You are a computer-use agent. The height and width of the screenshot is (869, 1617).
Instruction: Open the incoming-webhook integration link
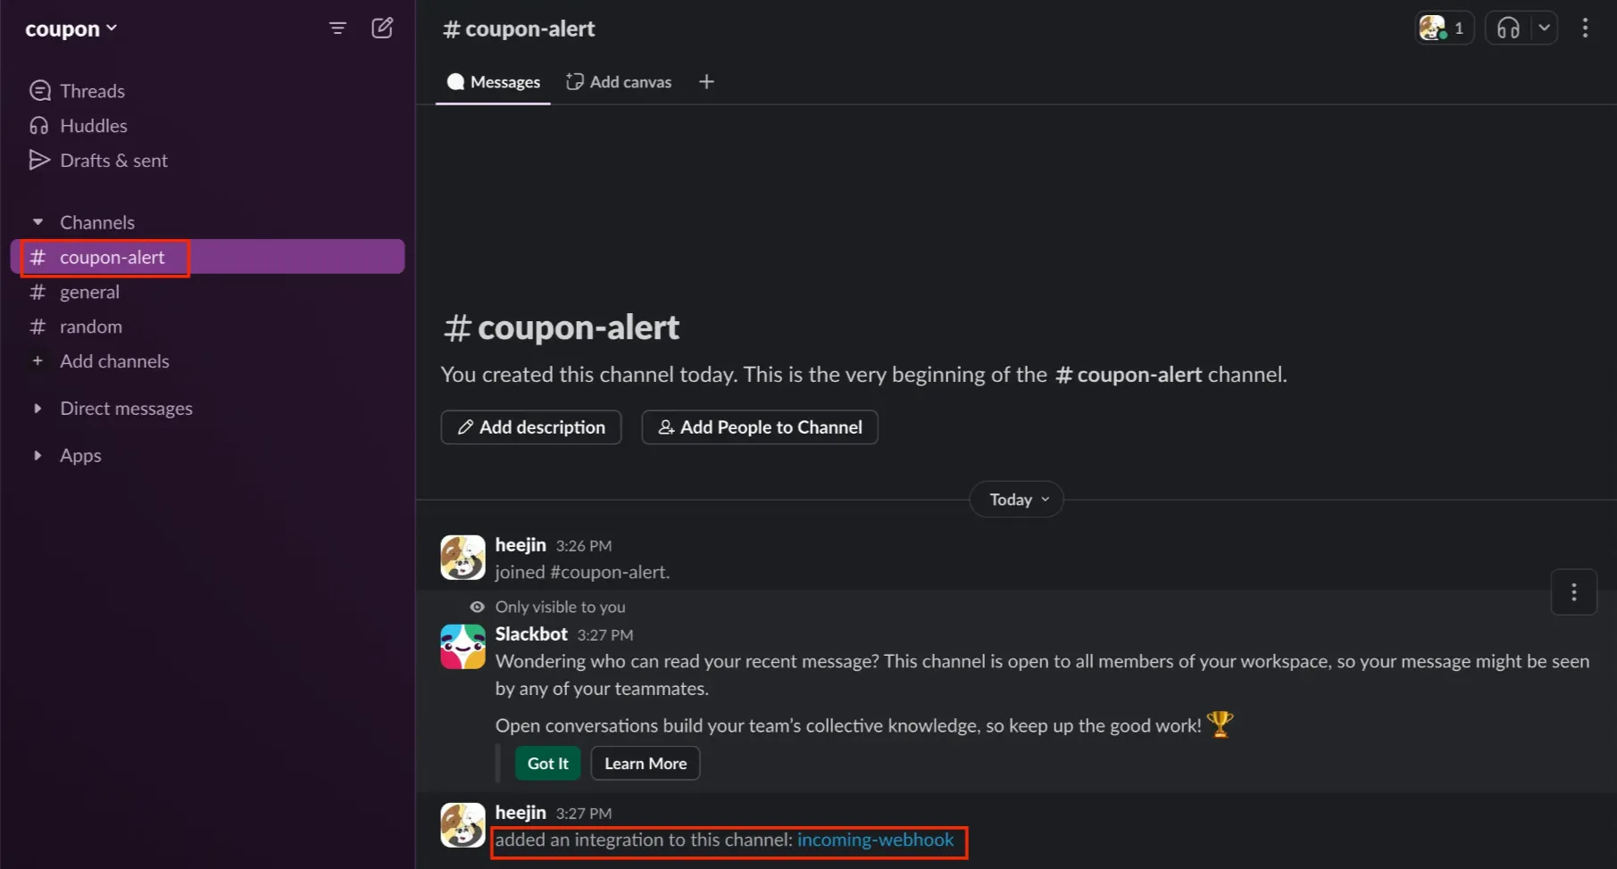[875, 840]
